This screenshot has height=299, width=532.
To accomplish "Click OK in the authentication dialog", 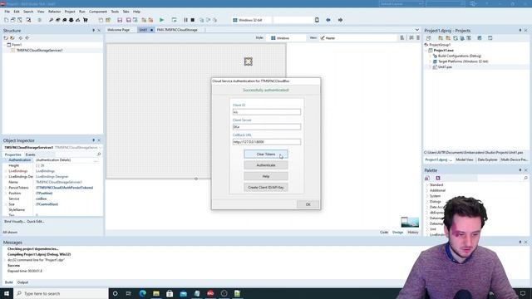I will click(x=308, y=204).
